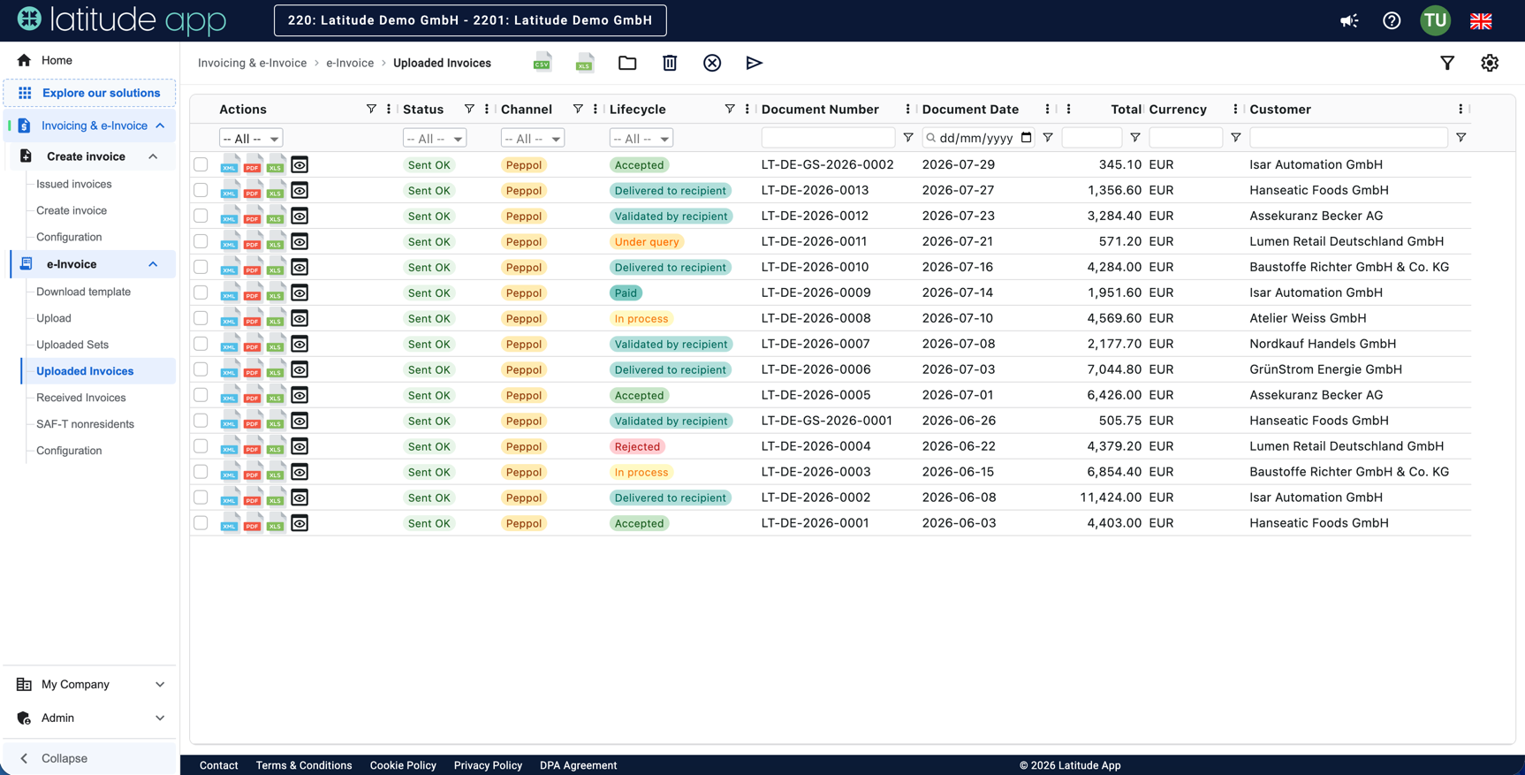Screen dimensions: 1525x775
Task: View invoice LT-DE-2026-0007 with eye icon
Action: pyautogui.click(x=300, y=344)
